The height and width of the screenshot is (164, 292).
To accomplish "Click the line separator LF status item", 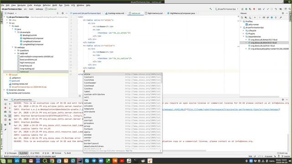I will coord(255,156).
